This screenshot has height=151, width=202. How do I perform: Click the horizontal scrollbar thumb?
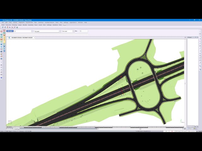[140, 129]
